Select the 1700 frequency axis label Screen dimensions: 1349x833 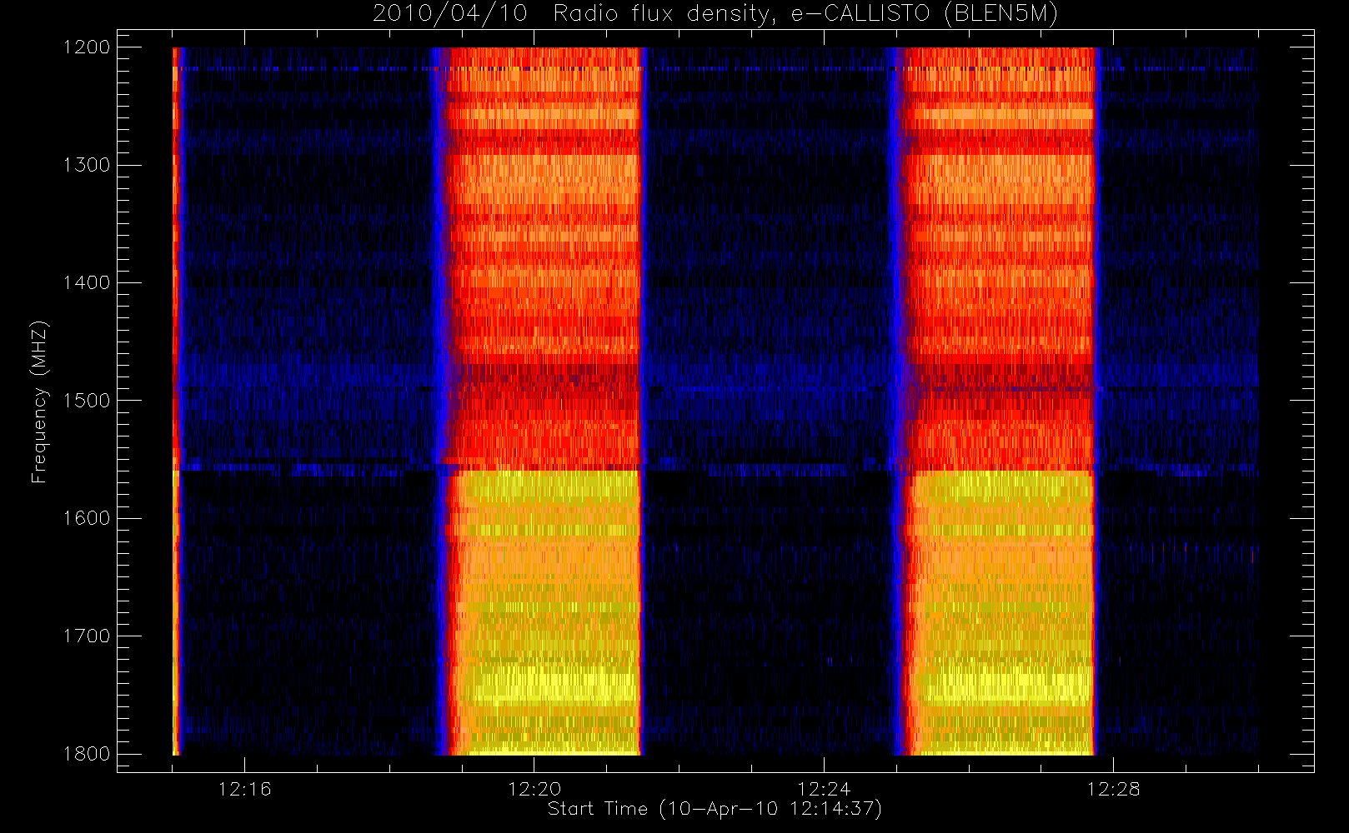tap(87, 636)
